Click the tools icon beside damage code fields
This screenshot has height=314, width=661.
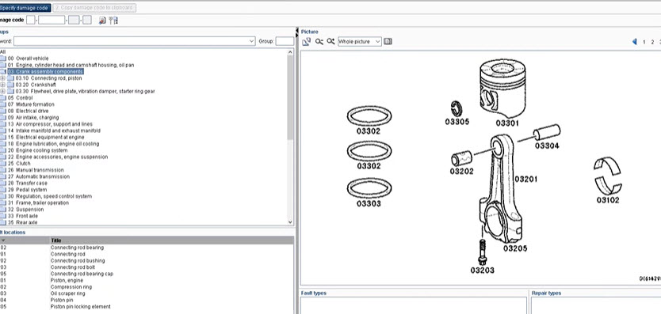113,21
